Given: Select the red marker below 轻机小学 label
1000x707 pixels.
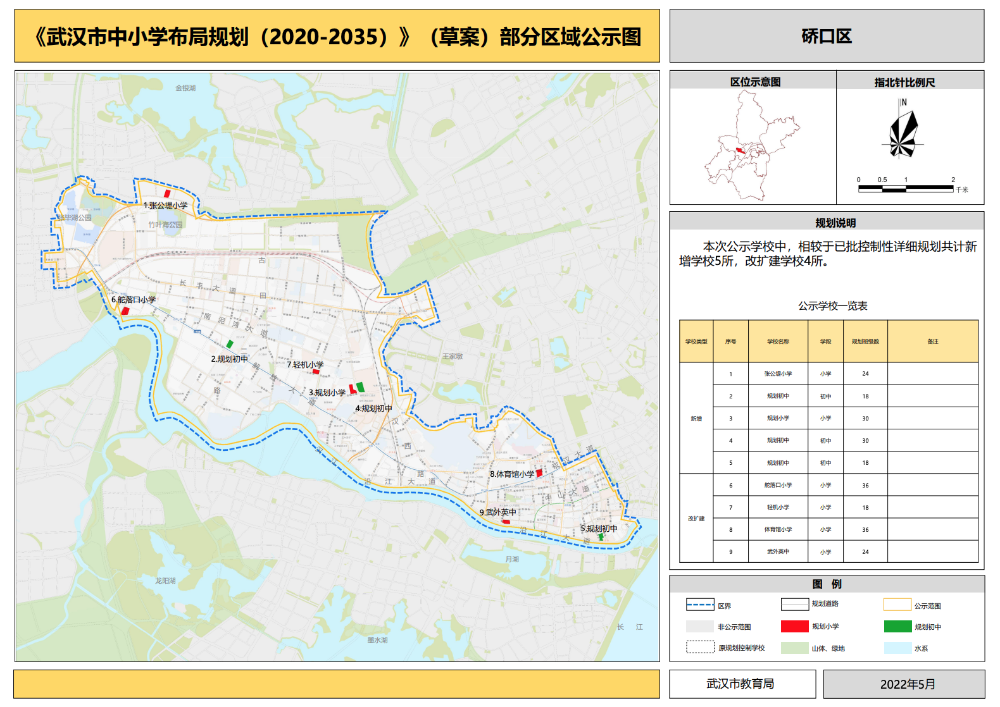Looking at the screenshot, I should [x=316, y=372].
